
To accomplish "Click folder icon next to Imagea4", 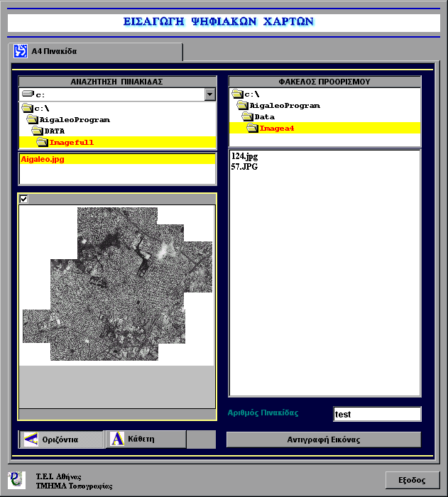I will 252,128.
